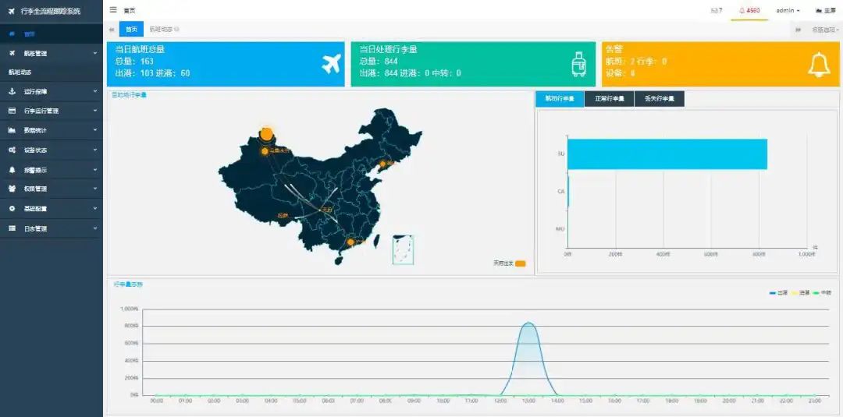843x417 pixels.
Task: Click the large blue SU bar in chart
Action: point(667,154)
